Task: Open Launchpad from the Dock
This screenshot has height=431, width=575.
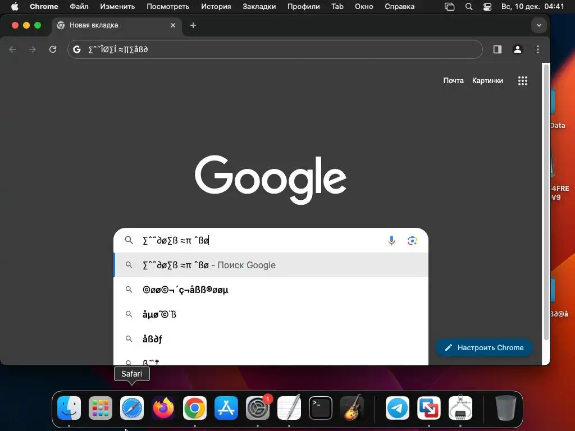Action: coord(101,408)
